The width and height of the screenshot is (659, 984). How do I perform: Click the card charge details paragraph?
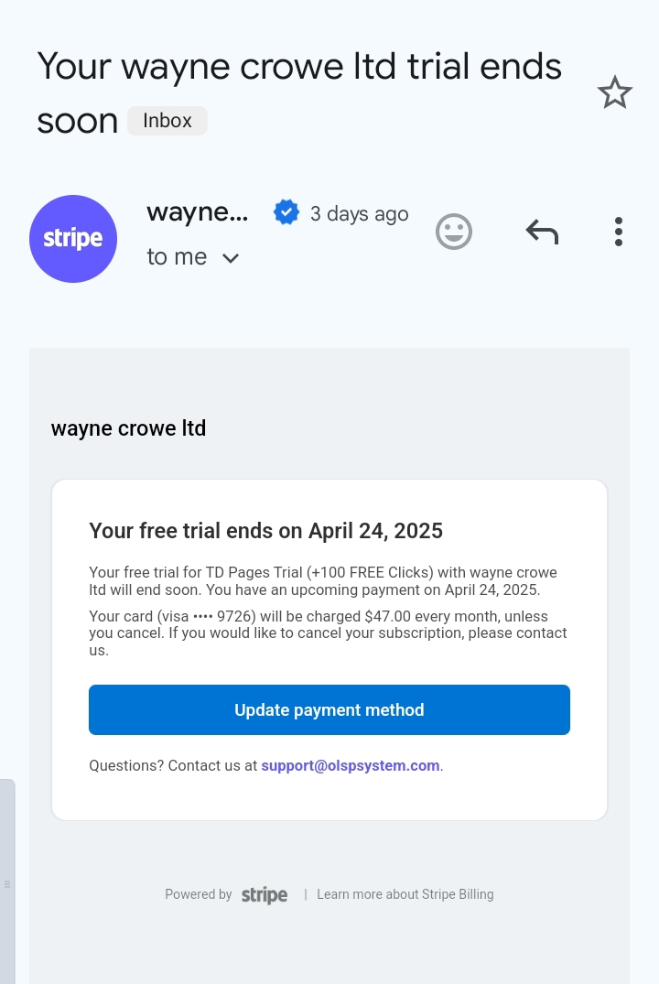[328, 633]
